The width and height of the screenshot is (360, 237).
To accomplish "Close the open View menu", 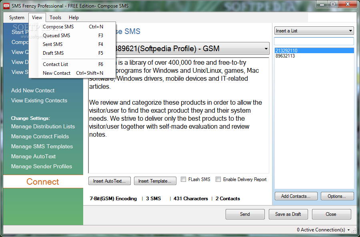I will (x=37, y=18).
